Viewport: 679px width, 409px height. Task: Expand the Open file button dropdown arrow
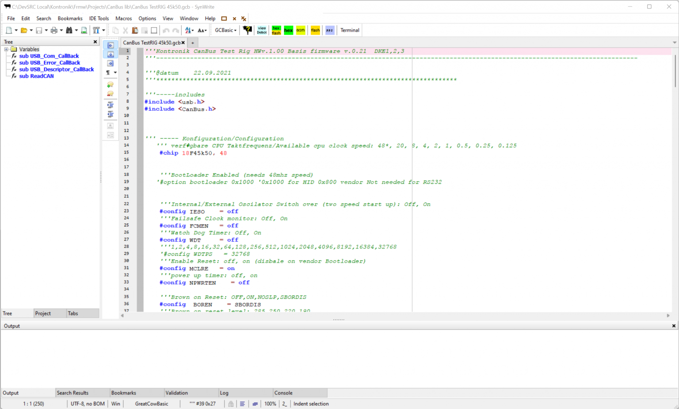[x=31, y=30]
